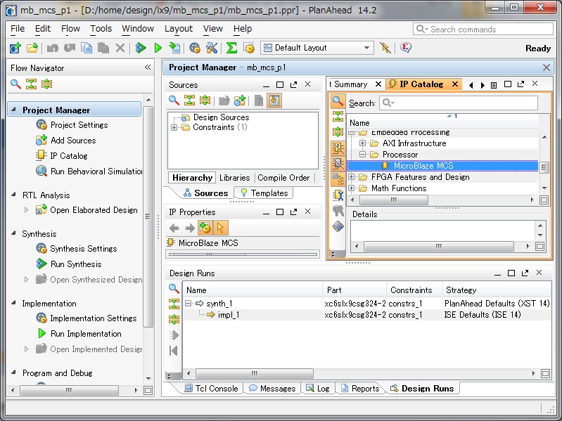
Task: Click the Undo toolbar icon
Action: tap(53, 48)
